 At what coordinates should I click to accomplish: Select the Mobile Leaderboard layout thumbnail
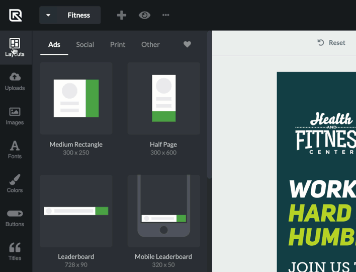(x=164, y=211)
